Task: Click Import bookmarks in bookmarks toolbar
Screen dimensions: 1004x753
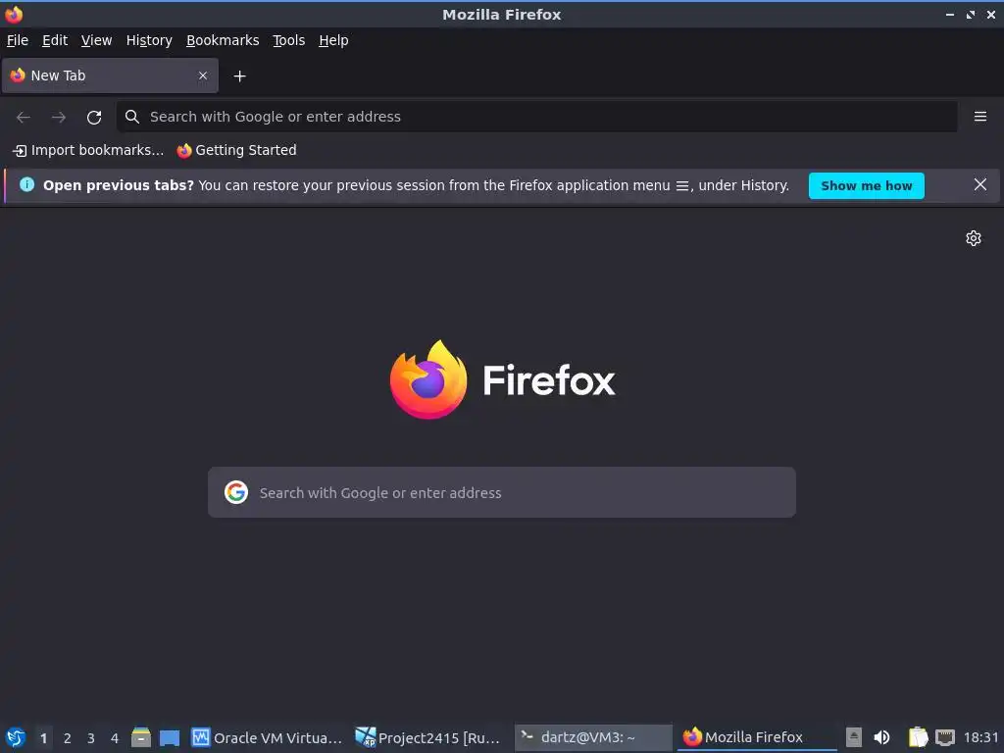Action: pos(88,150)
